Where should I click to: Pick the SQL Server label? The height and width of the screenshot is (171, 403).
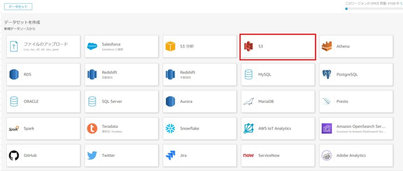[x=112, y=101]
